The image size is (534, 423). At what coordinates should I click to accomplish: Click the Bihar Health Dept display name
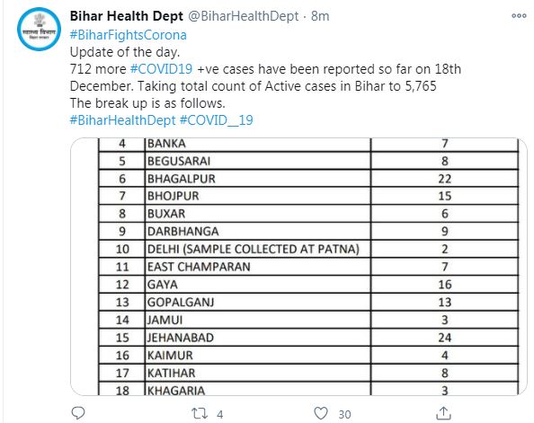tap(127, 16)
